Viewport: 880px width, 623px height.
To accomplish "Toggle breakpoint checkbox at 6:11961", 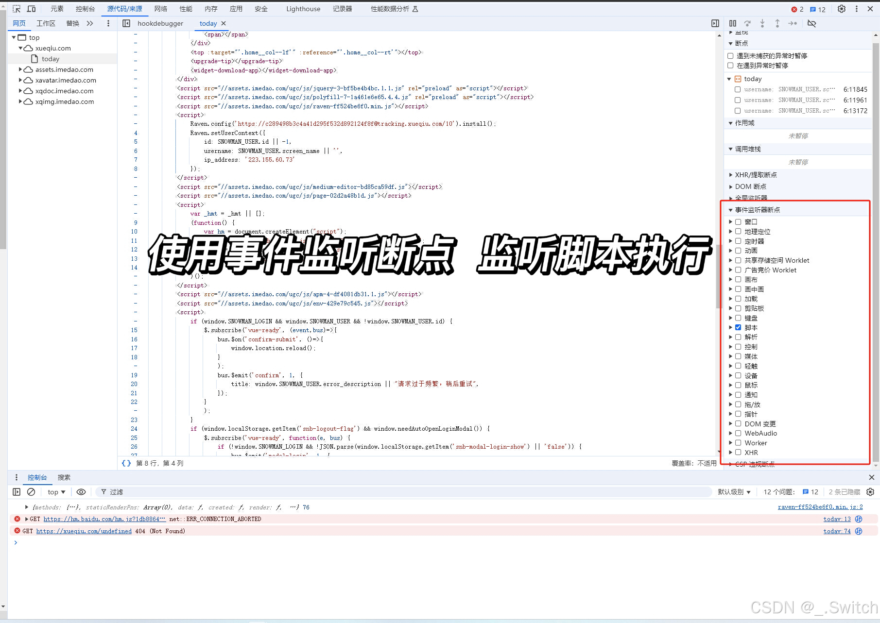I will tap(738, 100).
